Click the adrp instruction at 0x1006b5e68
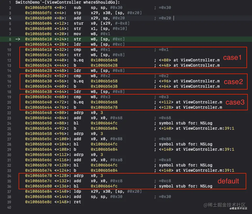 pos(79,155)
